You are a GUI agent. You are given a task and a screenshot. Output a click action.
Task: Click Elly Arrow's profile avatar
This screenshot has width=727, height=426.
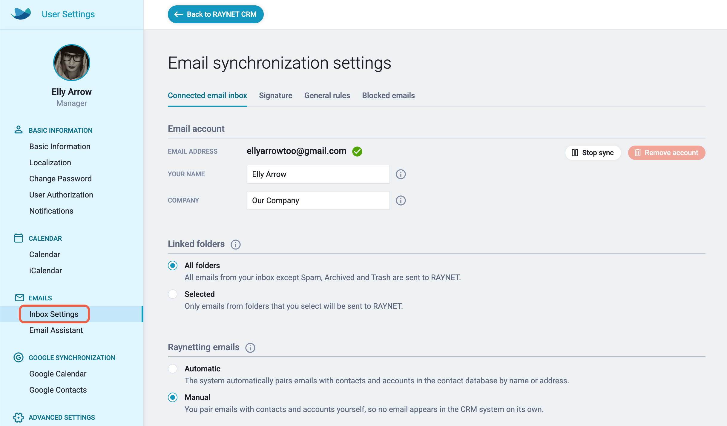coord(72,63)
